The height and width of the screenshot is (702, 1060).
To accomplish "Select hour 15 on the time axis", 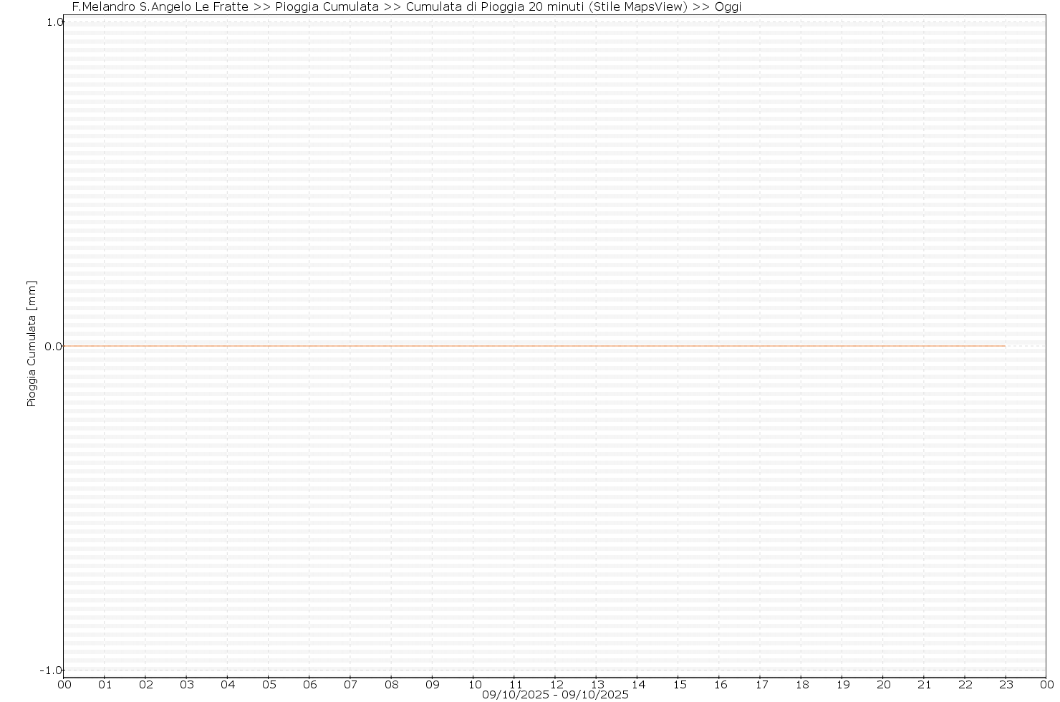I will tap(679, 685).
